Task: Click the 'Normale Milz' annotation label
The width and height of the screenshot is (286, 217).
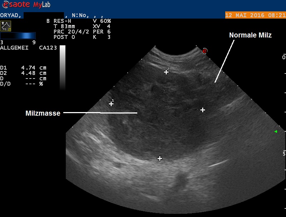Action: click(x=250, y=35)
